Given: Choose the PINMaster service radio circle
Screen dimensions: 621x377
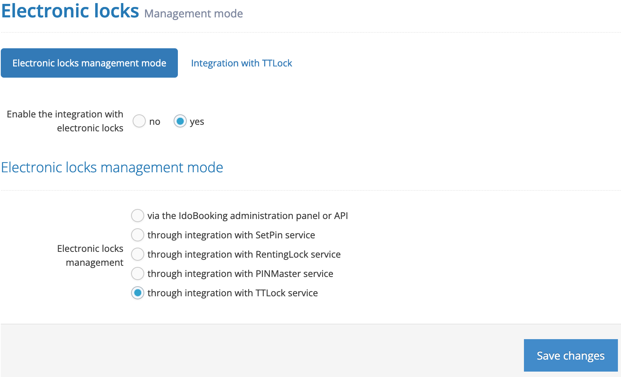Looking at the screenshot, I should click(138, 273).
